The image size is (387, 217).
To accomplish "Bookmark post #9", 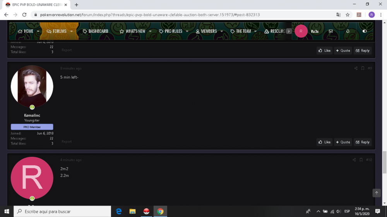I will [x=363, y=68].
